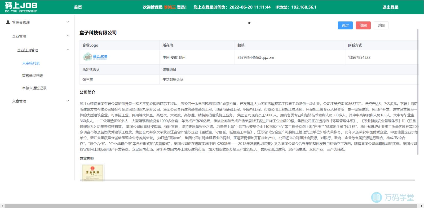Click the administrator user icon in sidebar
Screen dimensions: 424x208
(x=8, y=22)
